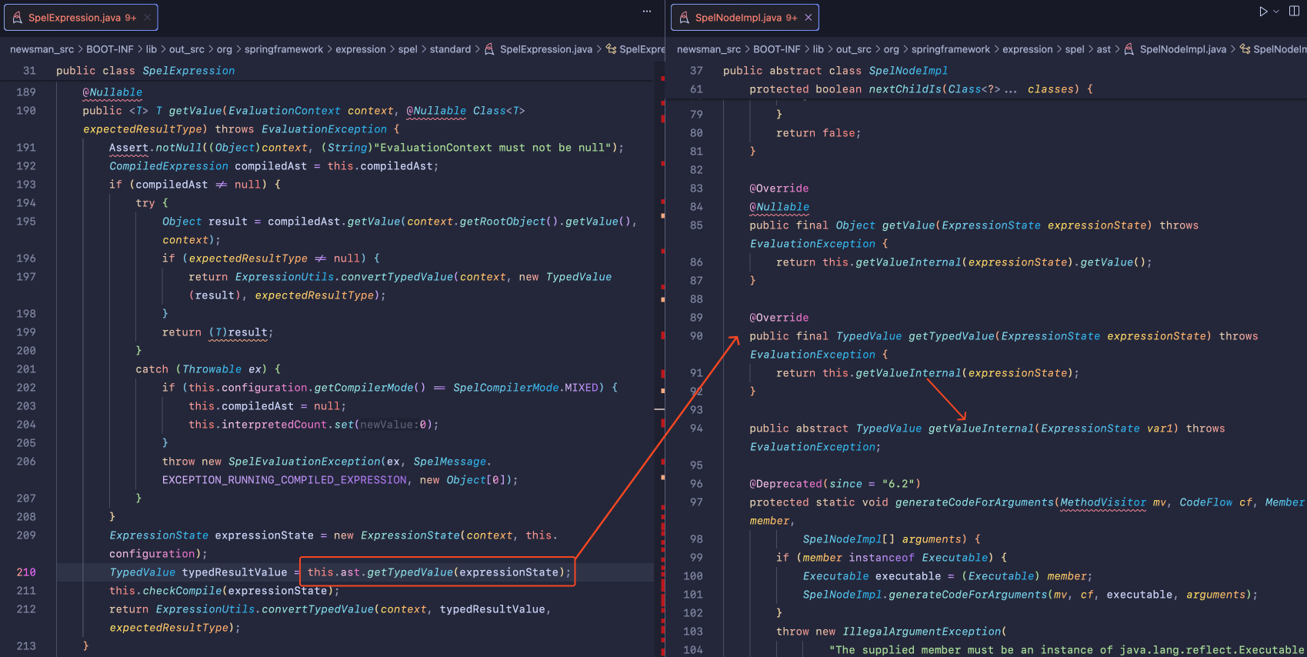Open More Actions ellipsis in left editor group

pyautogui.click(x=647, y=12)
